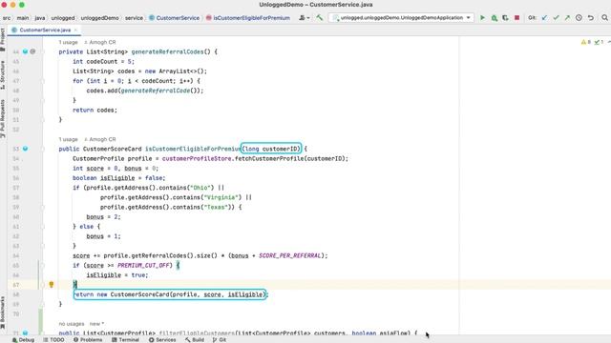Click Unlogged gutter icon beside filterEligibleCustomers
Viewport: 611px width, 343px height.
(x=26, y=333)
